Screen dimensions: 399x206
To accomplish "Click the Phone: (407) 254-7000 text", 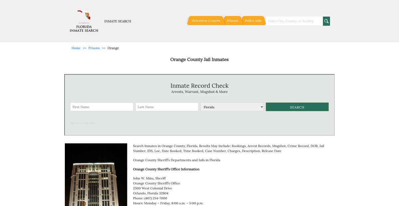I will click(x=150, y=198).
